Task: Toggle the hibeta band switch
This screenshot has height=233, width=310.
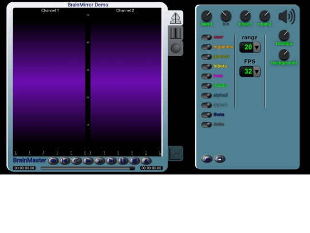Action: (x=207, y=66)
